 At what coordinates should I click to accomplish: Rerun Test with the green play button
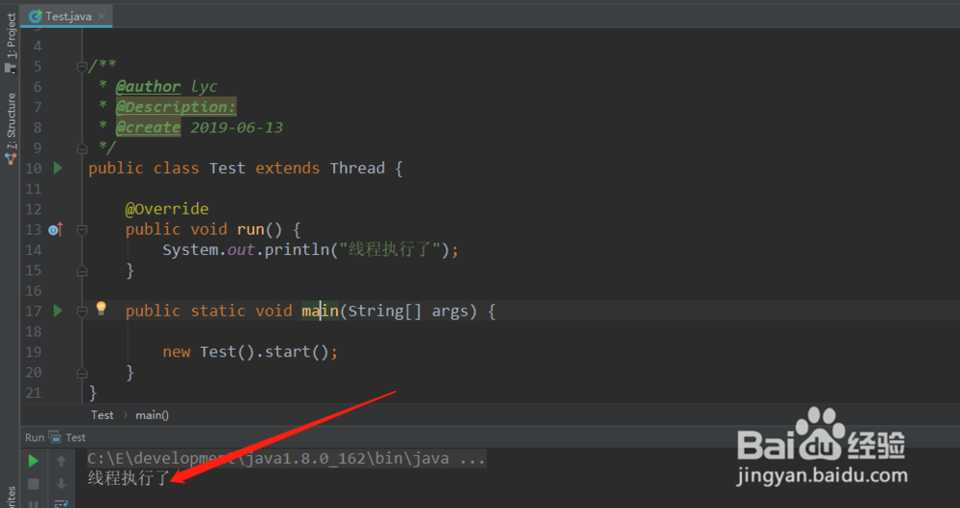point(34,460)
